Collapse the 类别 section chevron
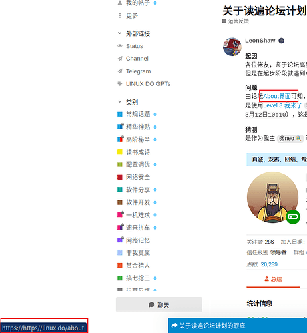Screen dimensions: 307x333 [120, 102]
